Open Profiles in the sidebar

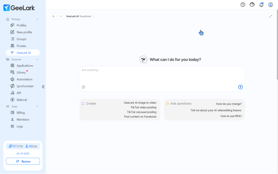click(21, 25)
